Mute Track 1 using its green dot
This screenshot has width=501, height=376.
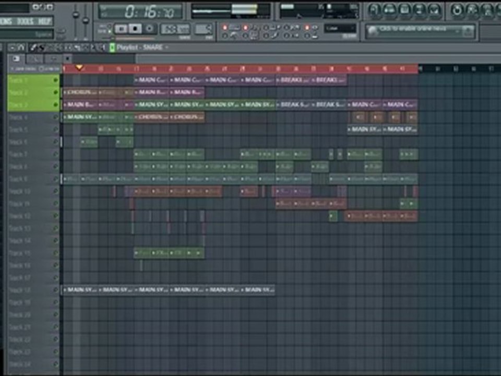56,80
